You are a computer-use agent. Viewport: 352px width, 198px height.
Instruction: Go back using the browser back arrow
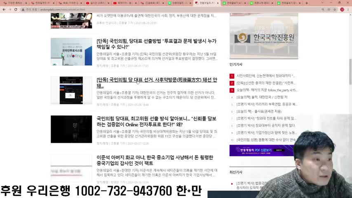click(x=4, y=9)
